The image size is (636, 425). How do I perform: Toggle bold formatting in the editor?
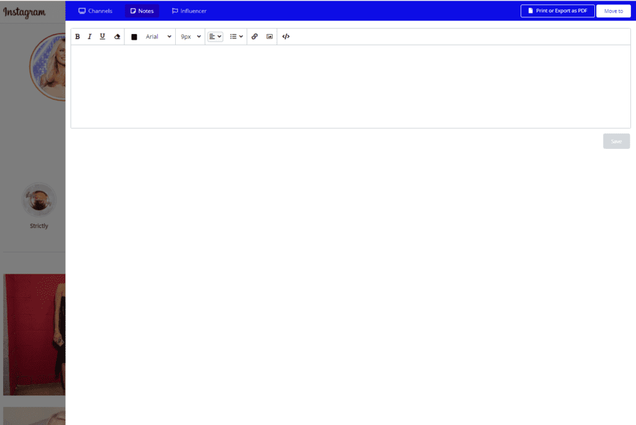(x=77, y=36)
